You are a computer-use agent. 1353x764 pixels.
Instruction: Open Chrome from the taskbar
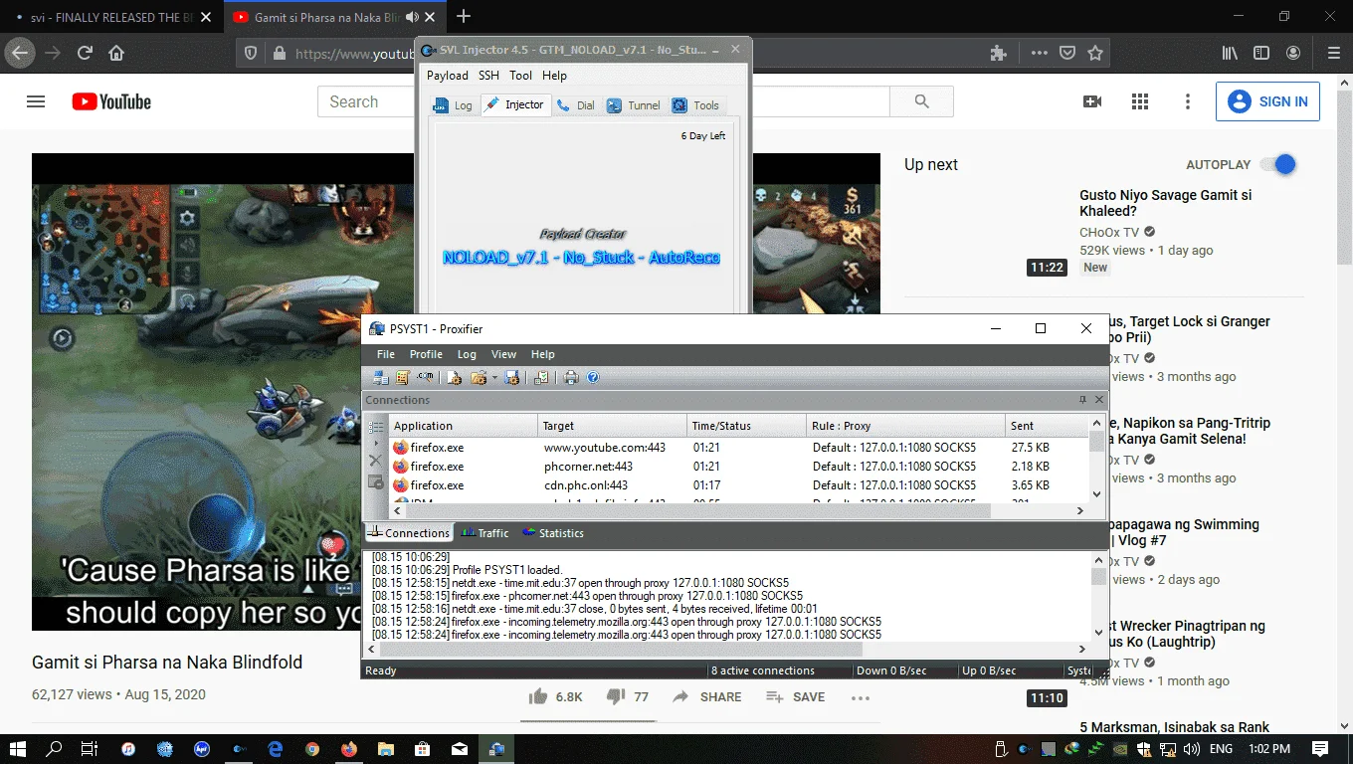pyautogui.click(x=312, y=749)
